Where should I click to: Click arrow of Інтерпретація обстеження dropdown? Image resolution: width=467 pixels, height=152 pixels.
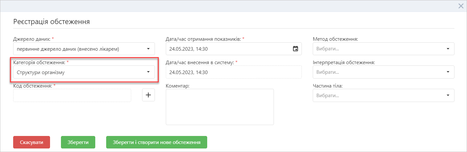pos(448,72)
